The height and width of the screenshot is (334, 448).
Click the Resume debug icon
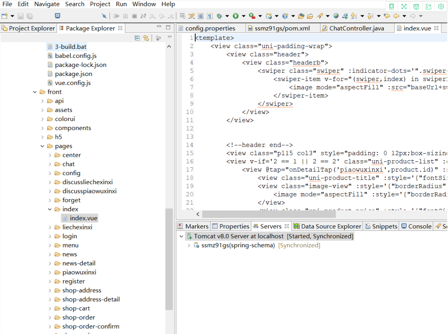[x=116, y=16]
